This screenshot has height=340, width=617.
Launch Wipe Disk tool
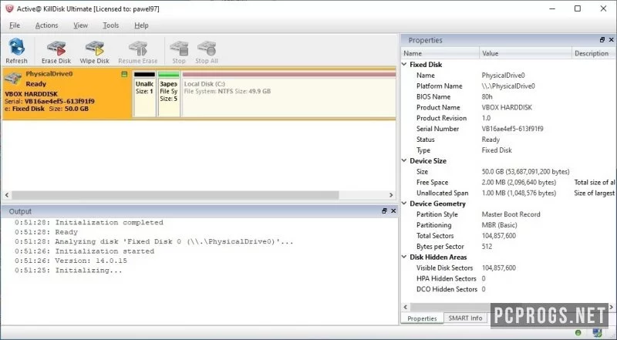[94, 51]
